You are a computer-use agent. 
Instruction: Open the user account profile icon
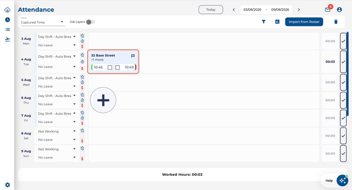339,9
